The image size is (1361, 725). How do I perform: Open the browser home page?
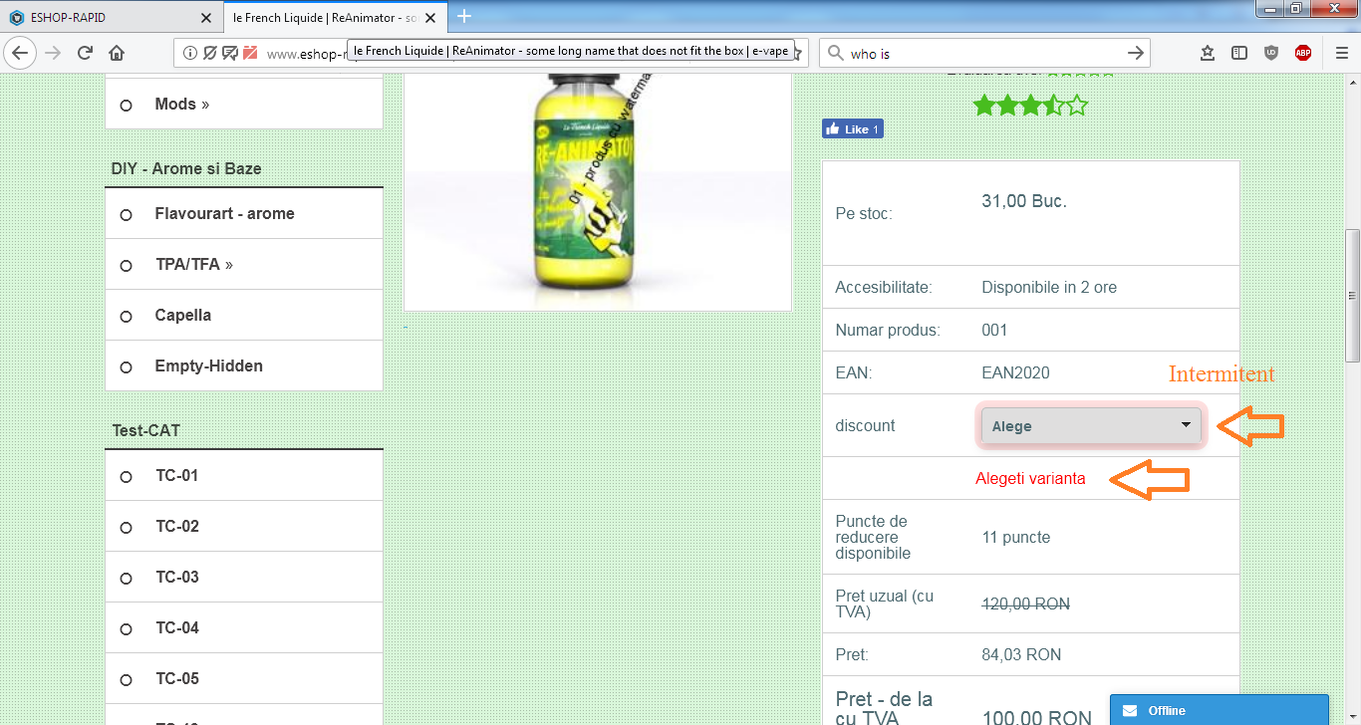(x=117, y=53)
